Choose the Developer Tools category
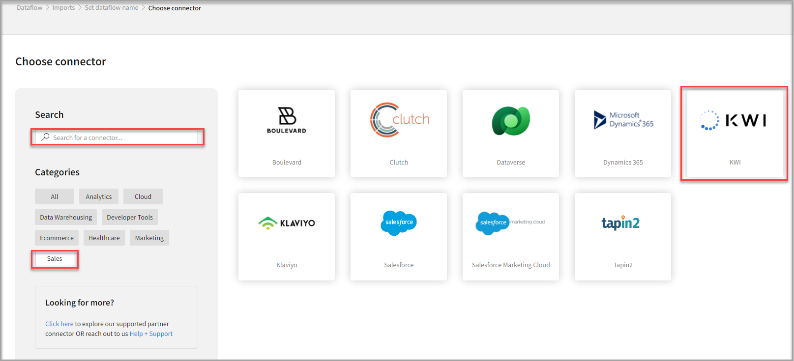 (x=130, y=217)
